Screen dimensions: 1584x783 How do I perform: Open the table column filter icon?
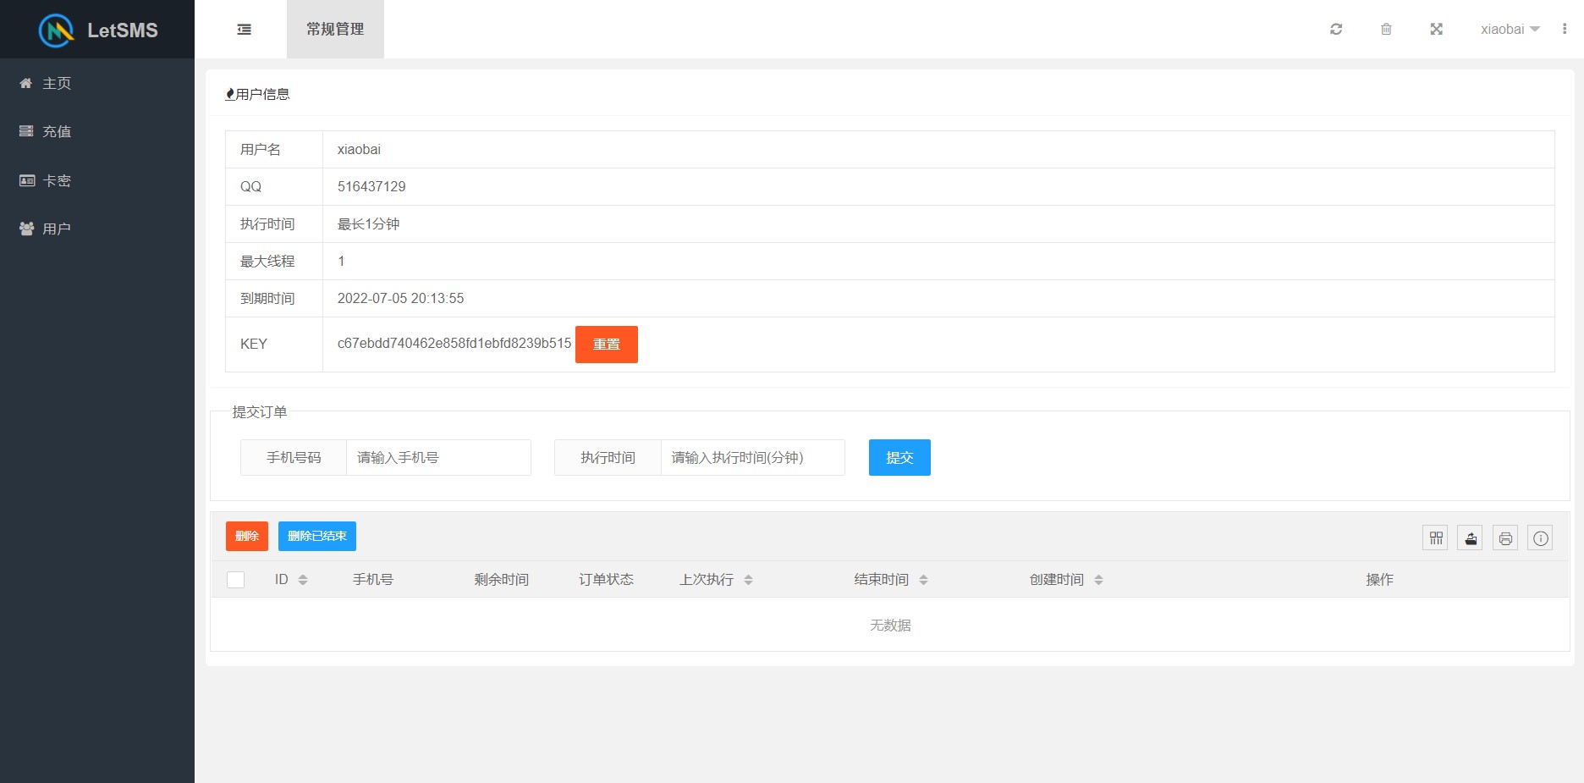coord(1436,538)
